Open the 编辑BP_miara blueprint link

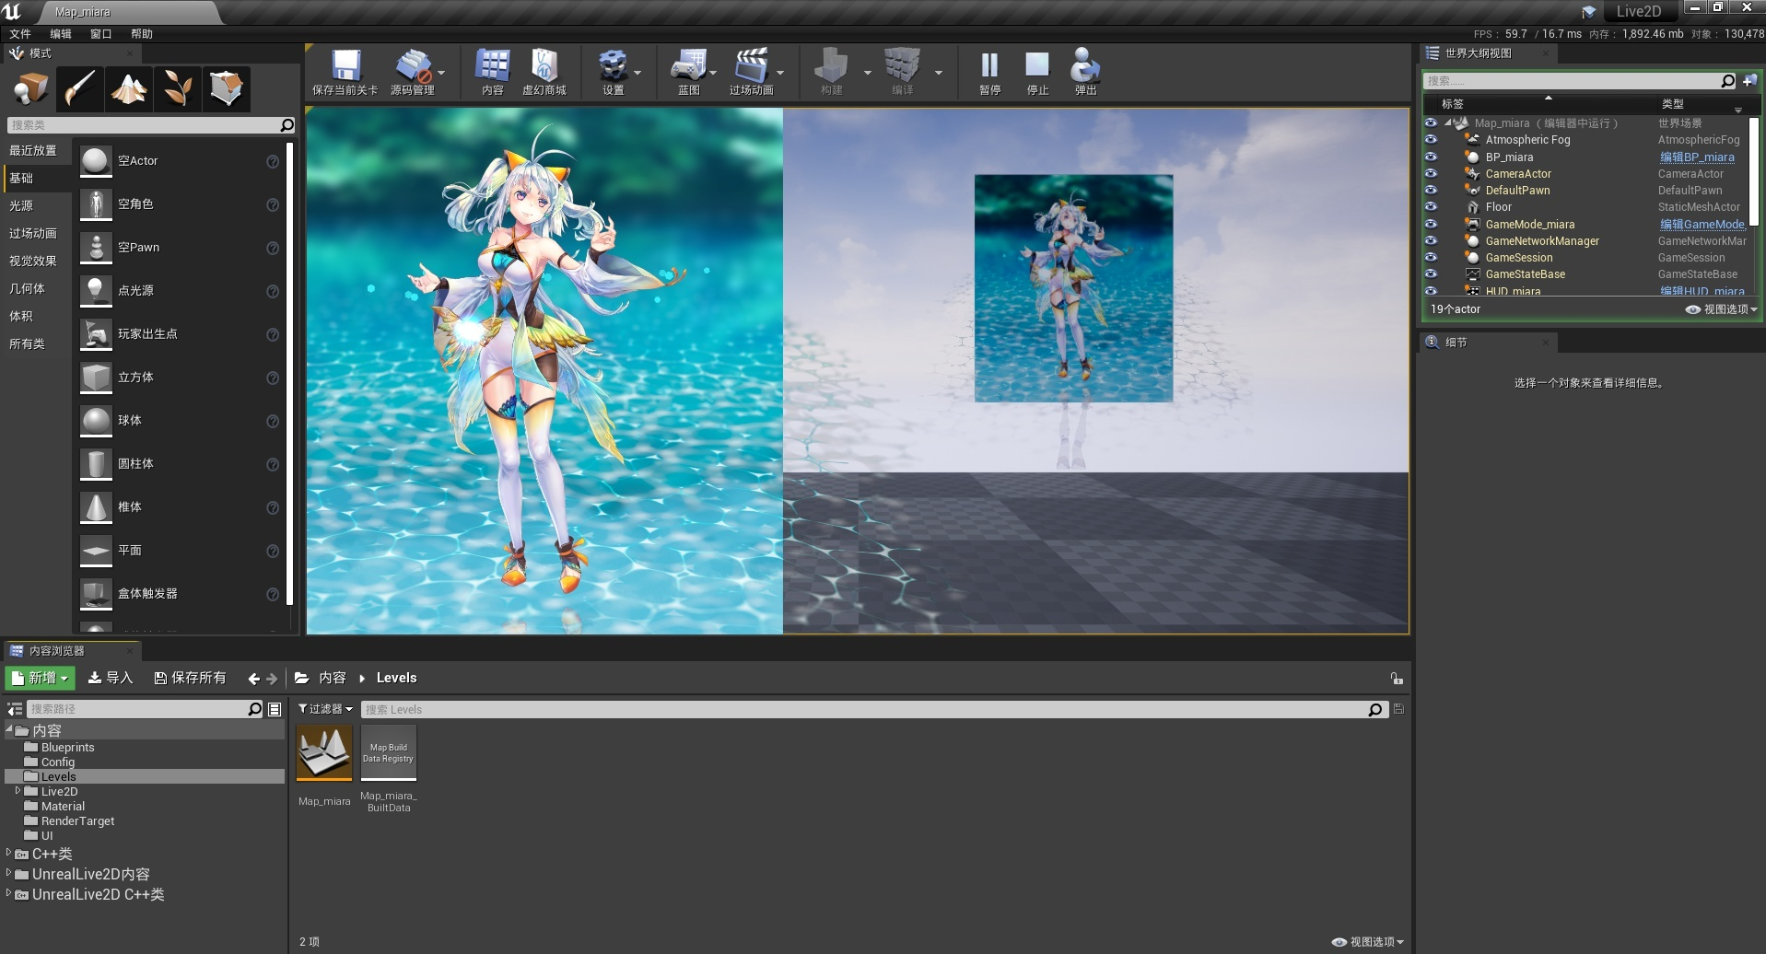pos(1697,157)
